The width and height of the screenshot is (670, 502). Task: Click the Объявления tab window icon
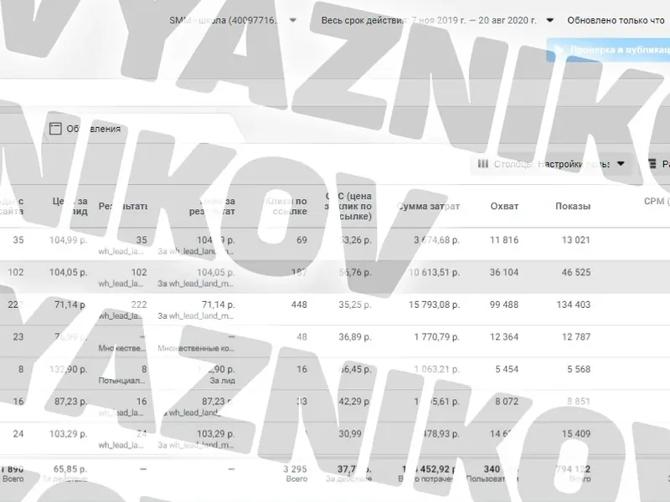pyautogui.click(x=55, y=129)
